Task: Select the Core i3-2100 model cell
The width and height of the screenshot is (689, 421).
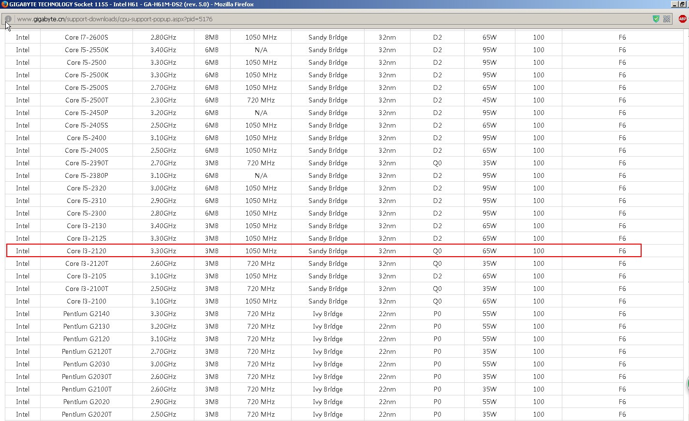Action: pyautogui.click(x=87, y=301)
